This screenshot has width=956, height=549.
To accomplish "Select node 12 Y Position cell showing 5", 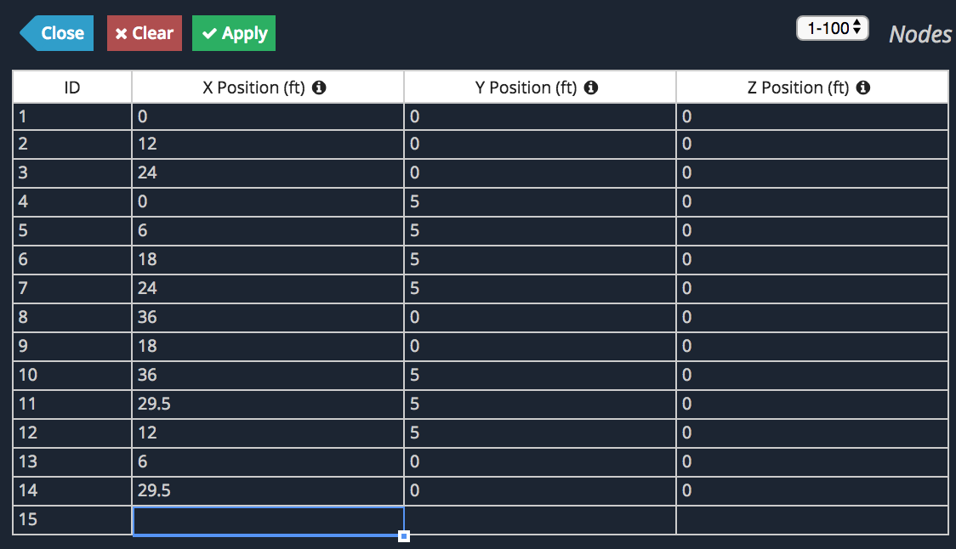I will 539,433.
